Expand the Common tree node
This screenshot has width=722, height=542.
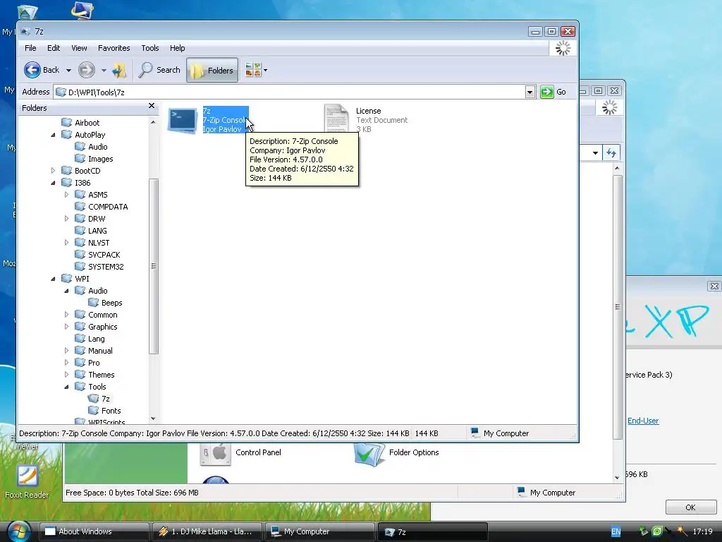coord(66,314)
